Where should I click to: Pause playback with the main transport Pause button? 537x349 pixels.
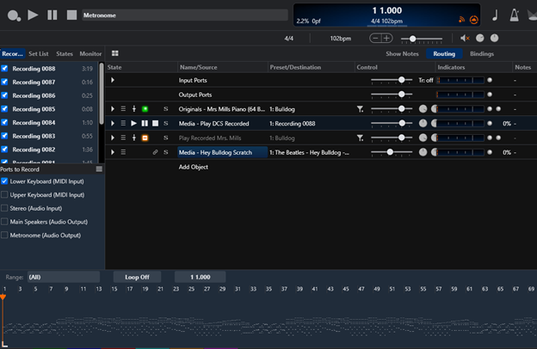tap(52, 15)
